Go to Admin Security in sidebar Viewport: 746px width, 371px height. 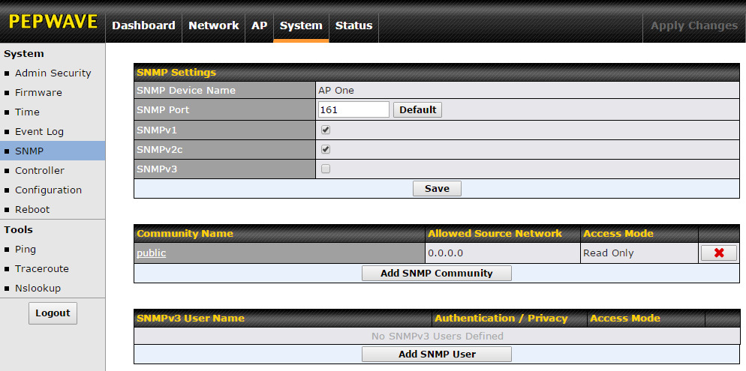click(x=53, y=73)
